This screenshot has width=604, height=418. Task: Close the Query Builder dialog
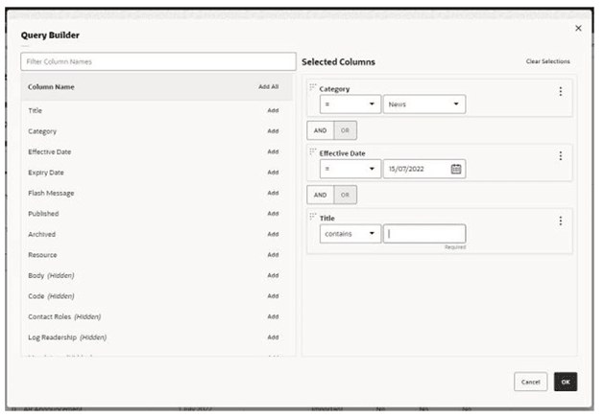click(578, 28)
